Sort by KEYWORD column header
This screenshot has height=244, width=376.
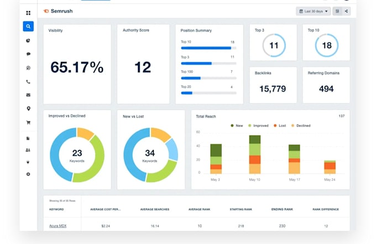tap(56, 209)
